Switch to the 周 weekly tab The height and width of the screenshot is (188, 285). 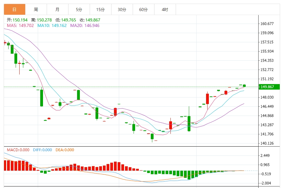tap(36, 10)
